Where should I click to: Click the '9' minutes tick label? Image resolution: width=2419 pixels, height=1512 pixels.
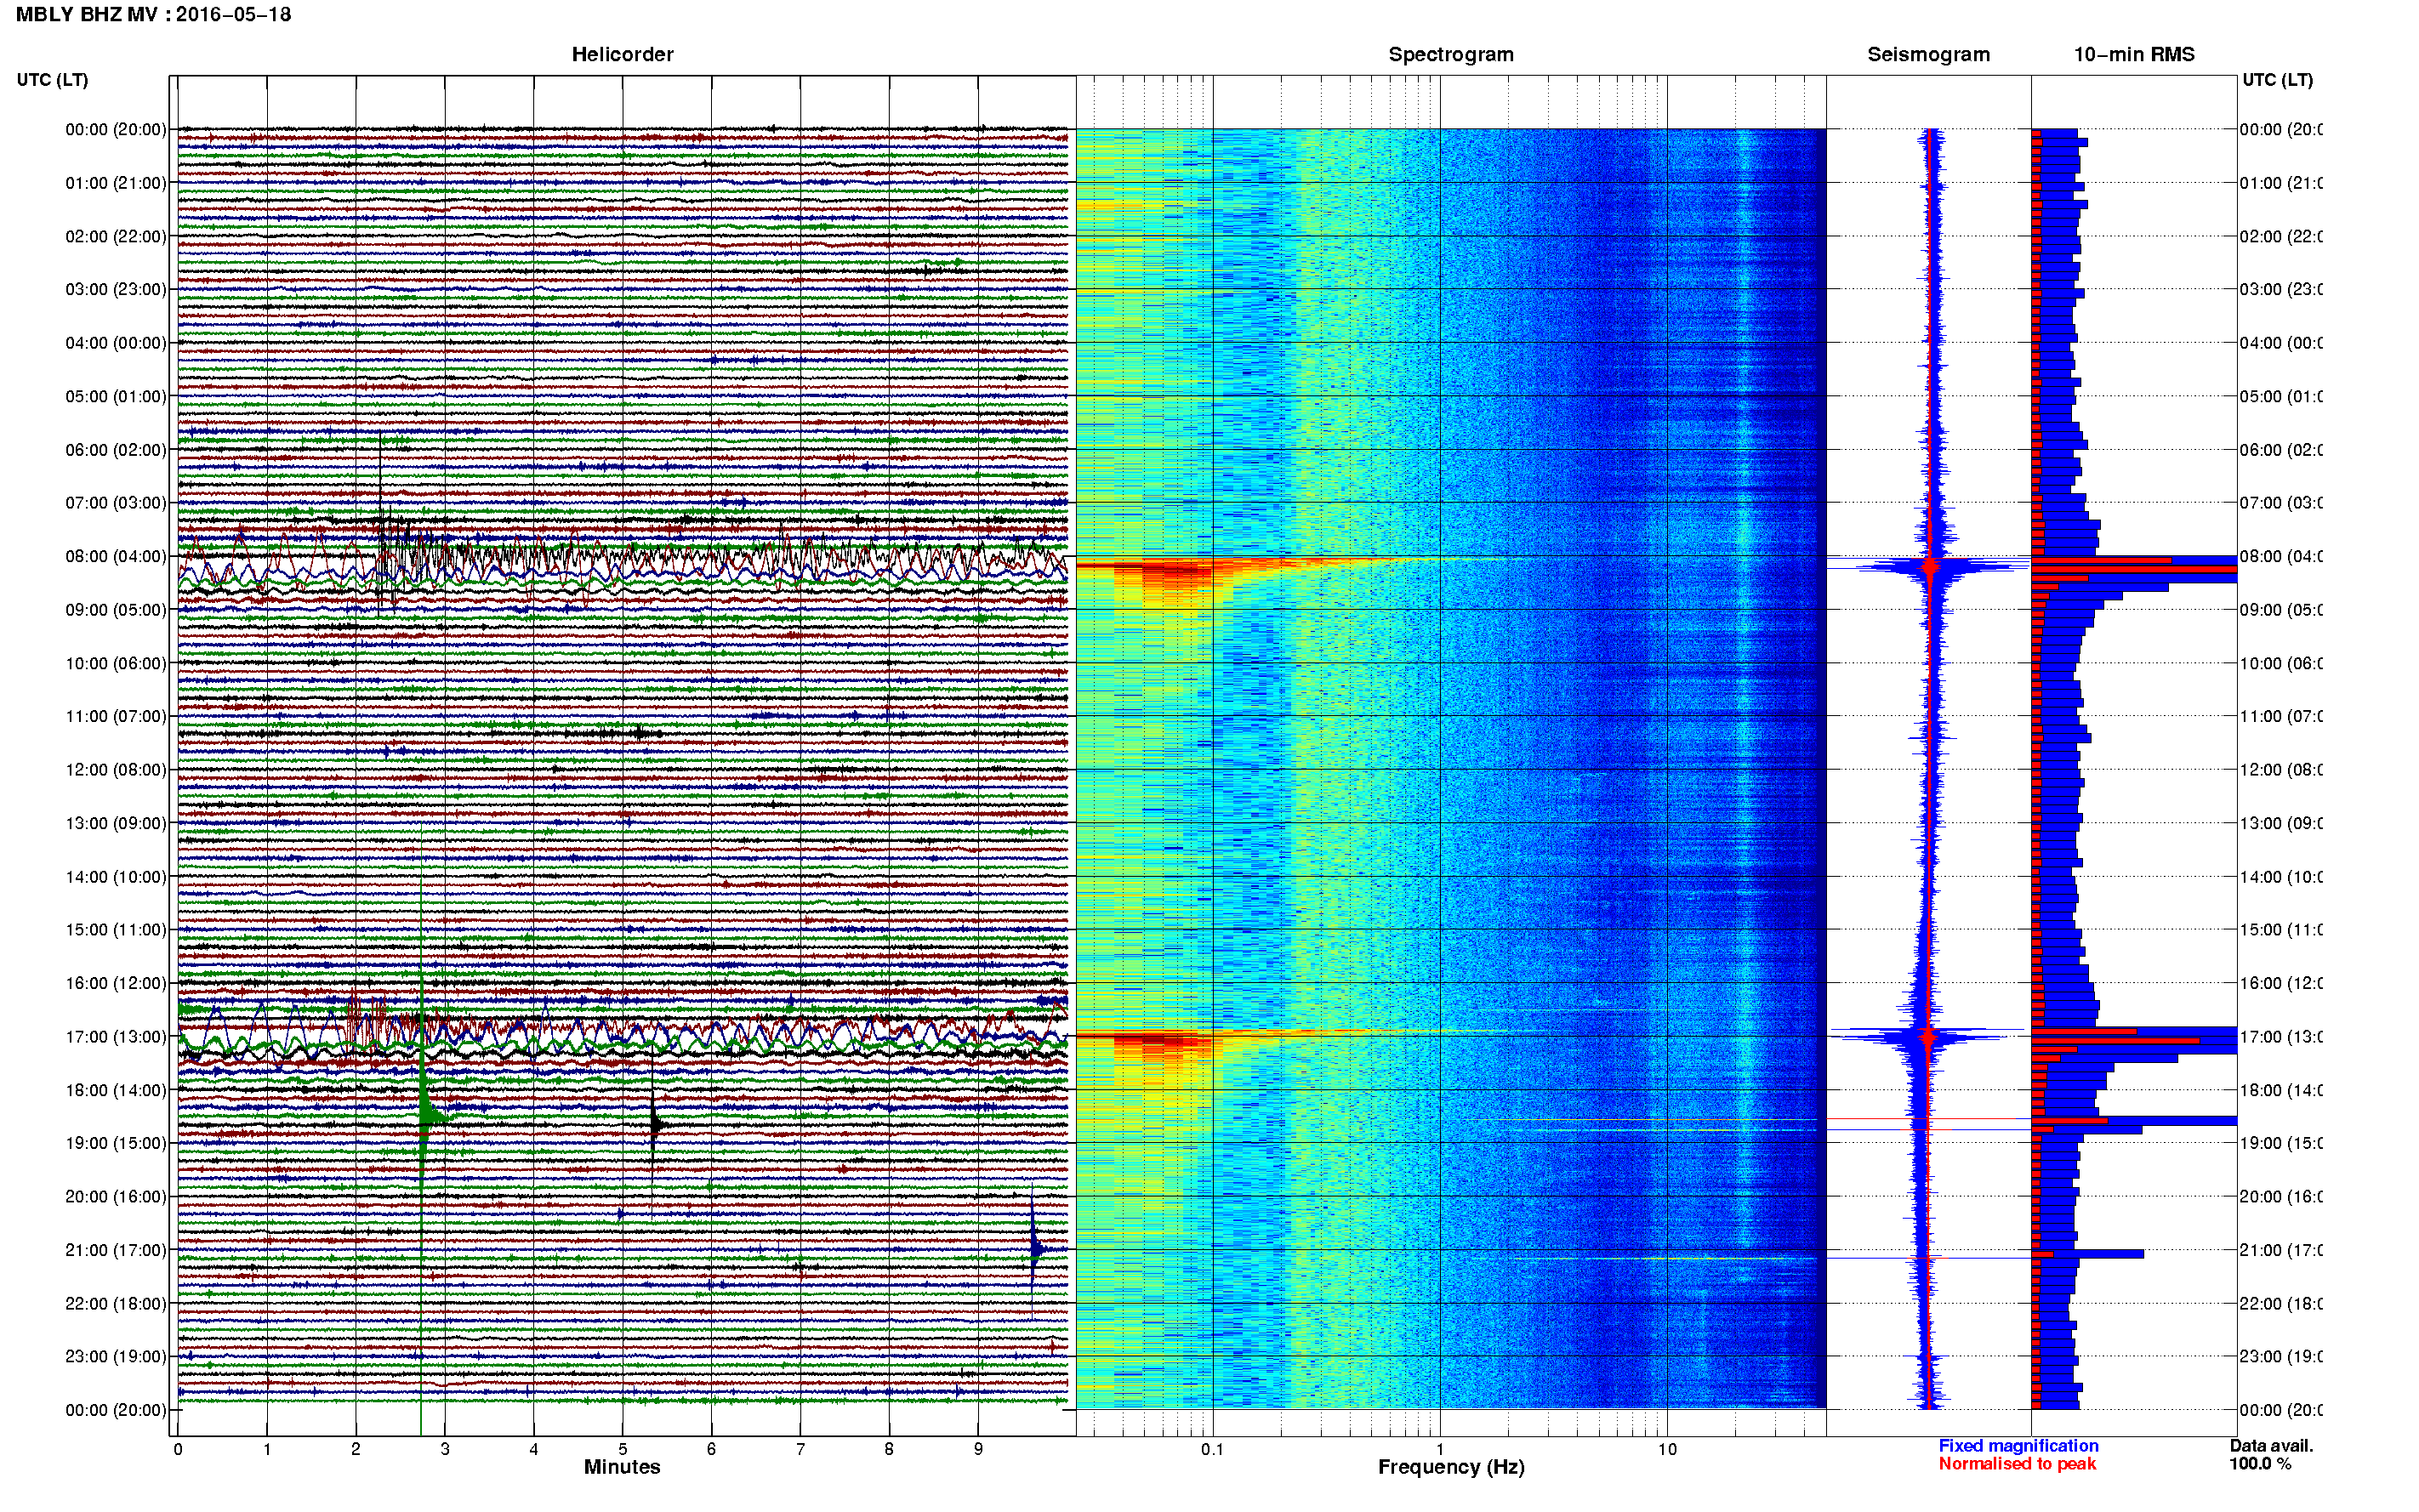point(978,1449)
